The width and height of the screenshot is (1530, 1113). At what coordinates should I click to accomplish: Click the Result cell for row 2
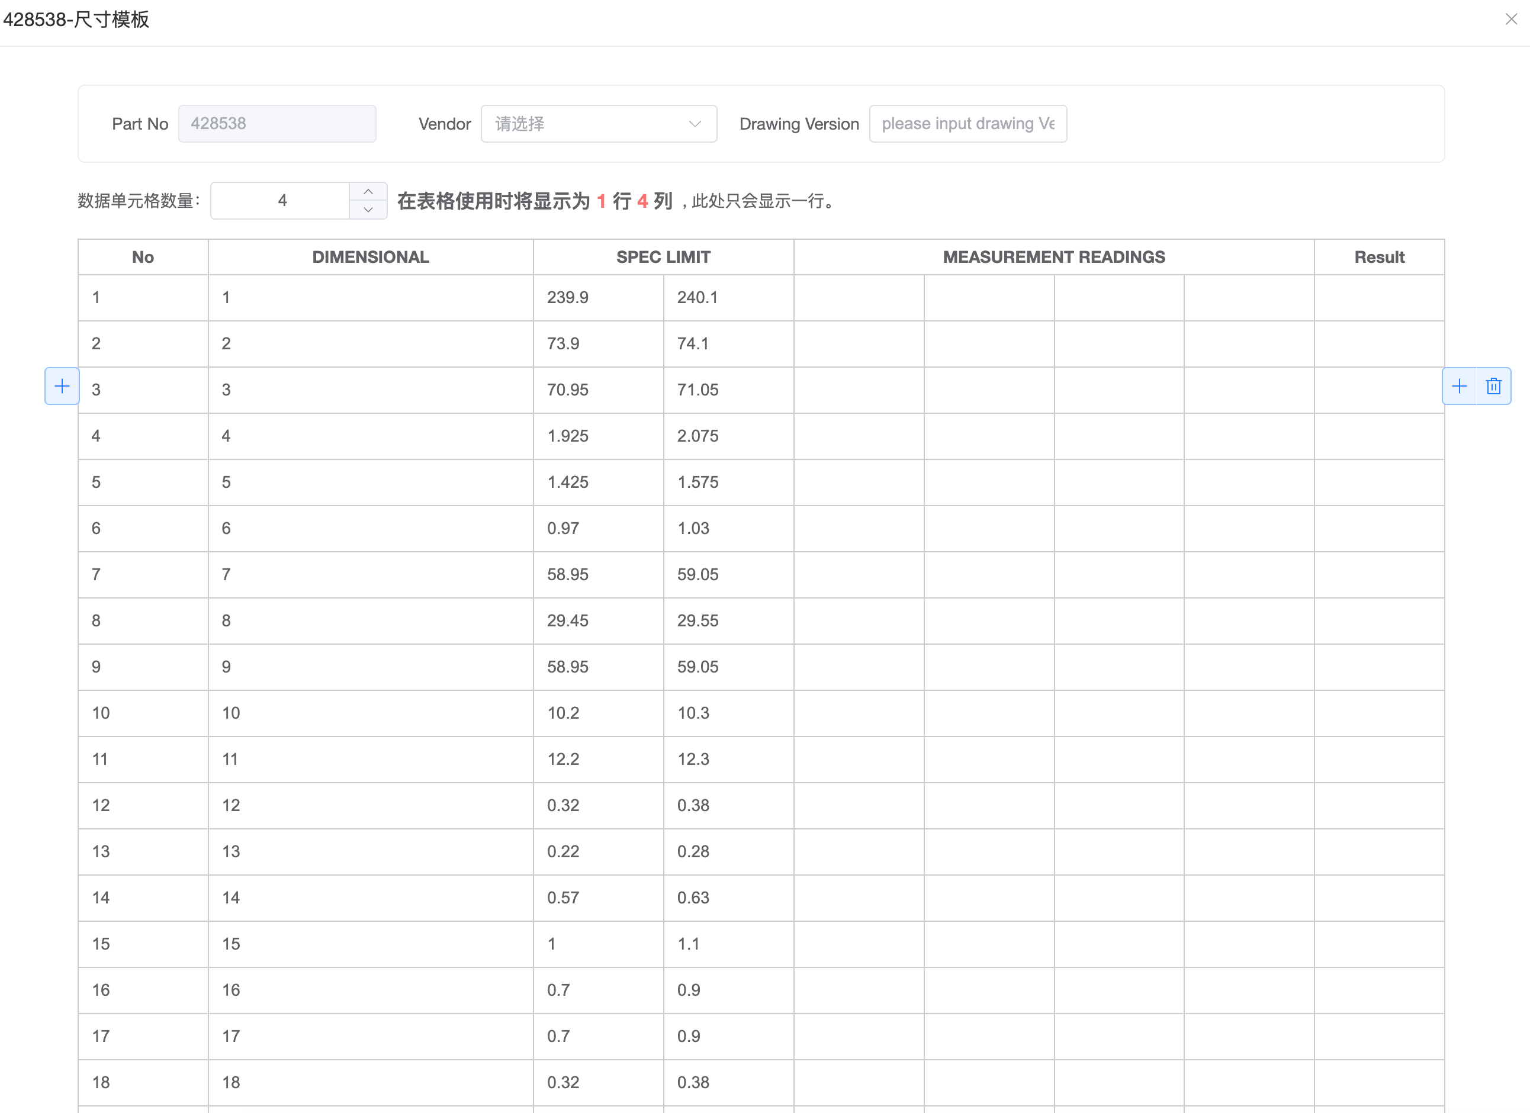click(x=1379, y=344)
